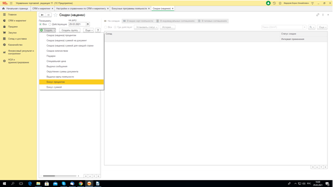The image size is (333, 187).
Task: Click the Windows Start button
Action: (x=4, y=184)
